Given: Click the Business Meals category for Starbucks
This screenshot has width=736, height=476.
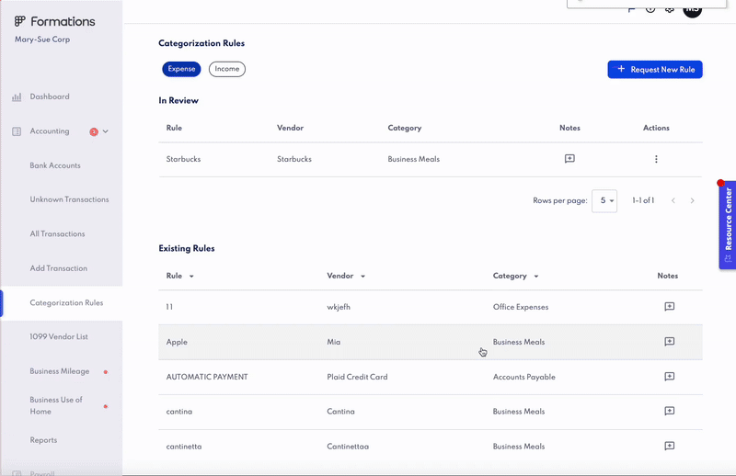Looking at the screenshot, I should coord(413,159).
